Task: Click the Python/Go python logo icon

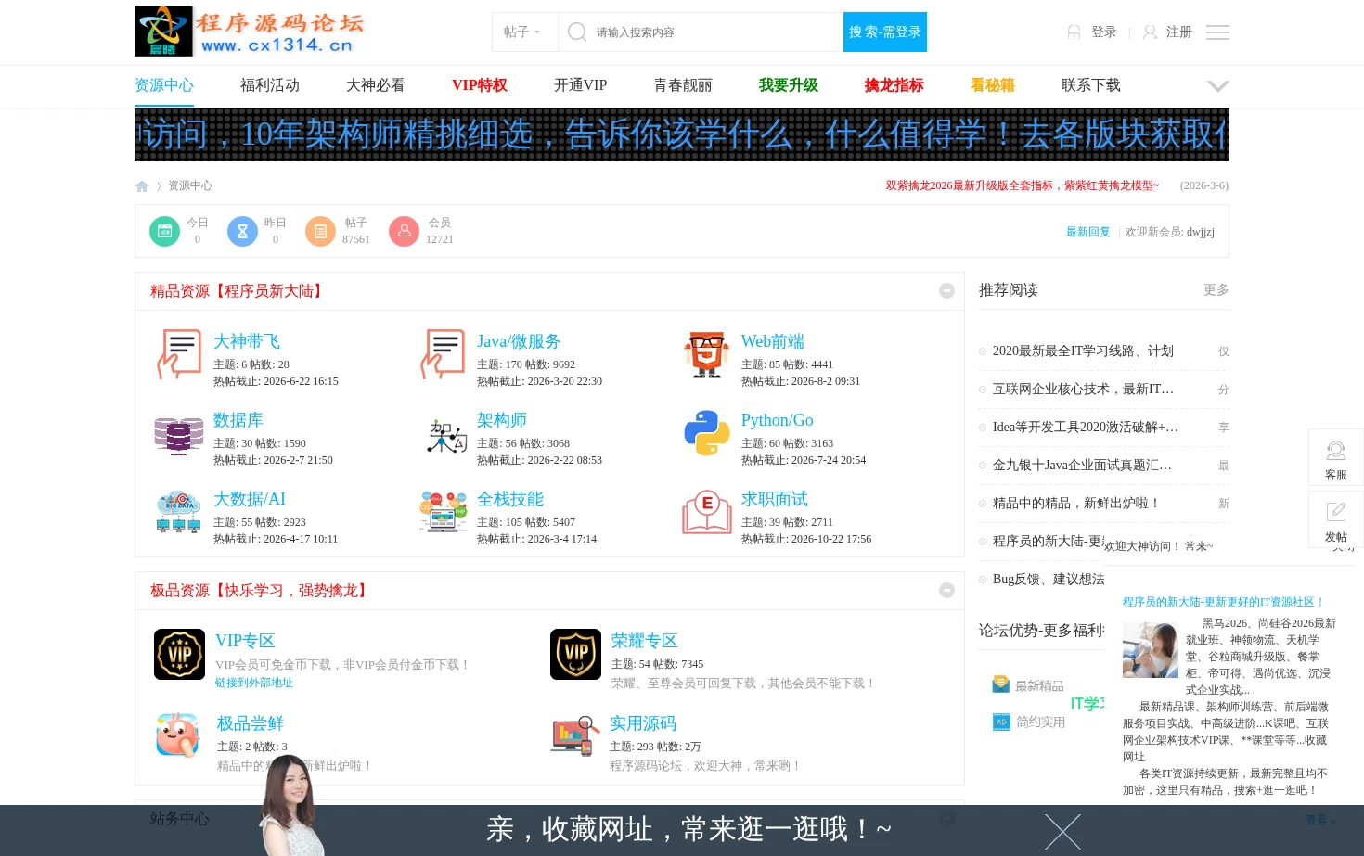Action: click(707, 433)
